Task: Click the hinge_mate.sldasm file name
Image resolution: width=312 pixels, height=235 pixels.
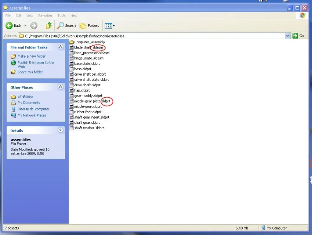Action: point(89,58)
